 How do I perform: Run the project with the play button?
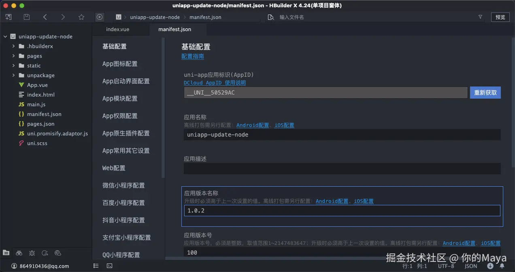(100, 17)
